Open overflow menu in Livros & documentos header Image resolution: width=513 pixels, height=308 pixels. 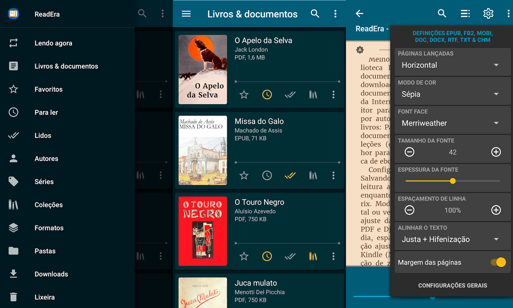(x=335, y=14)
